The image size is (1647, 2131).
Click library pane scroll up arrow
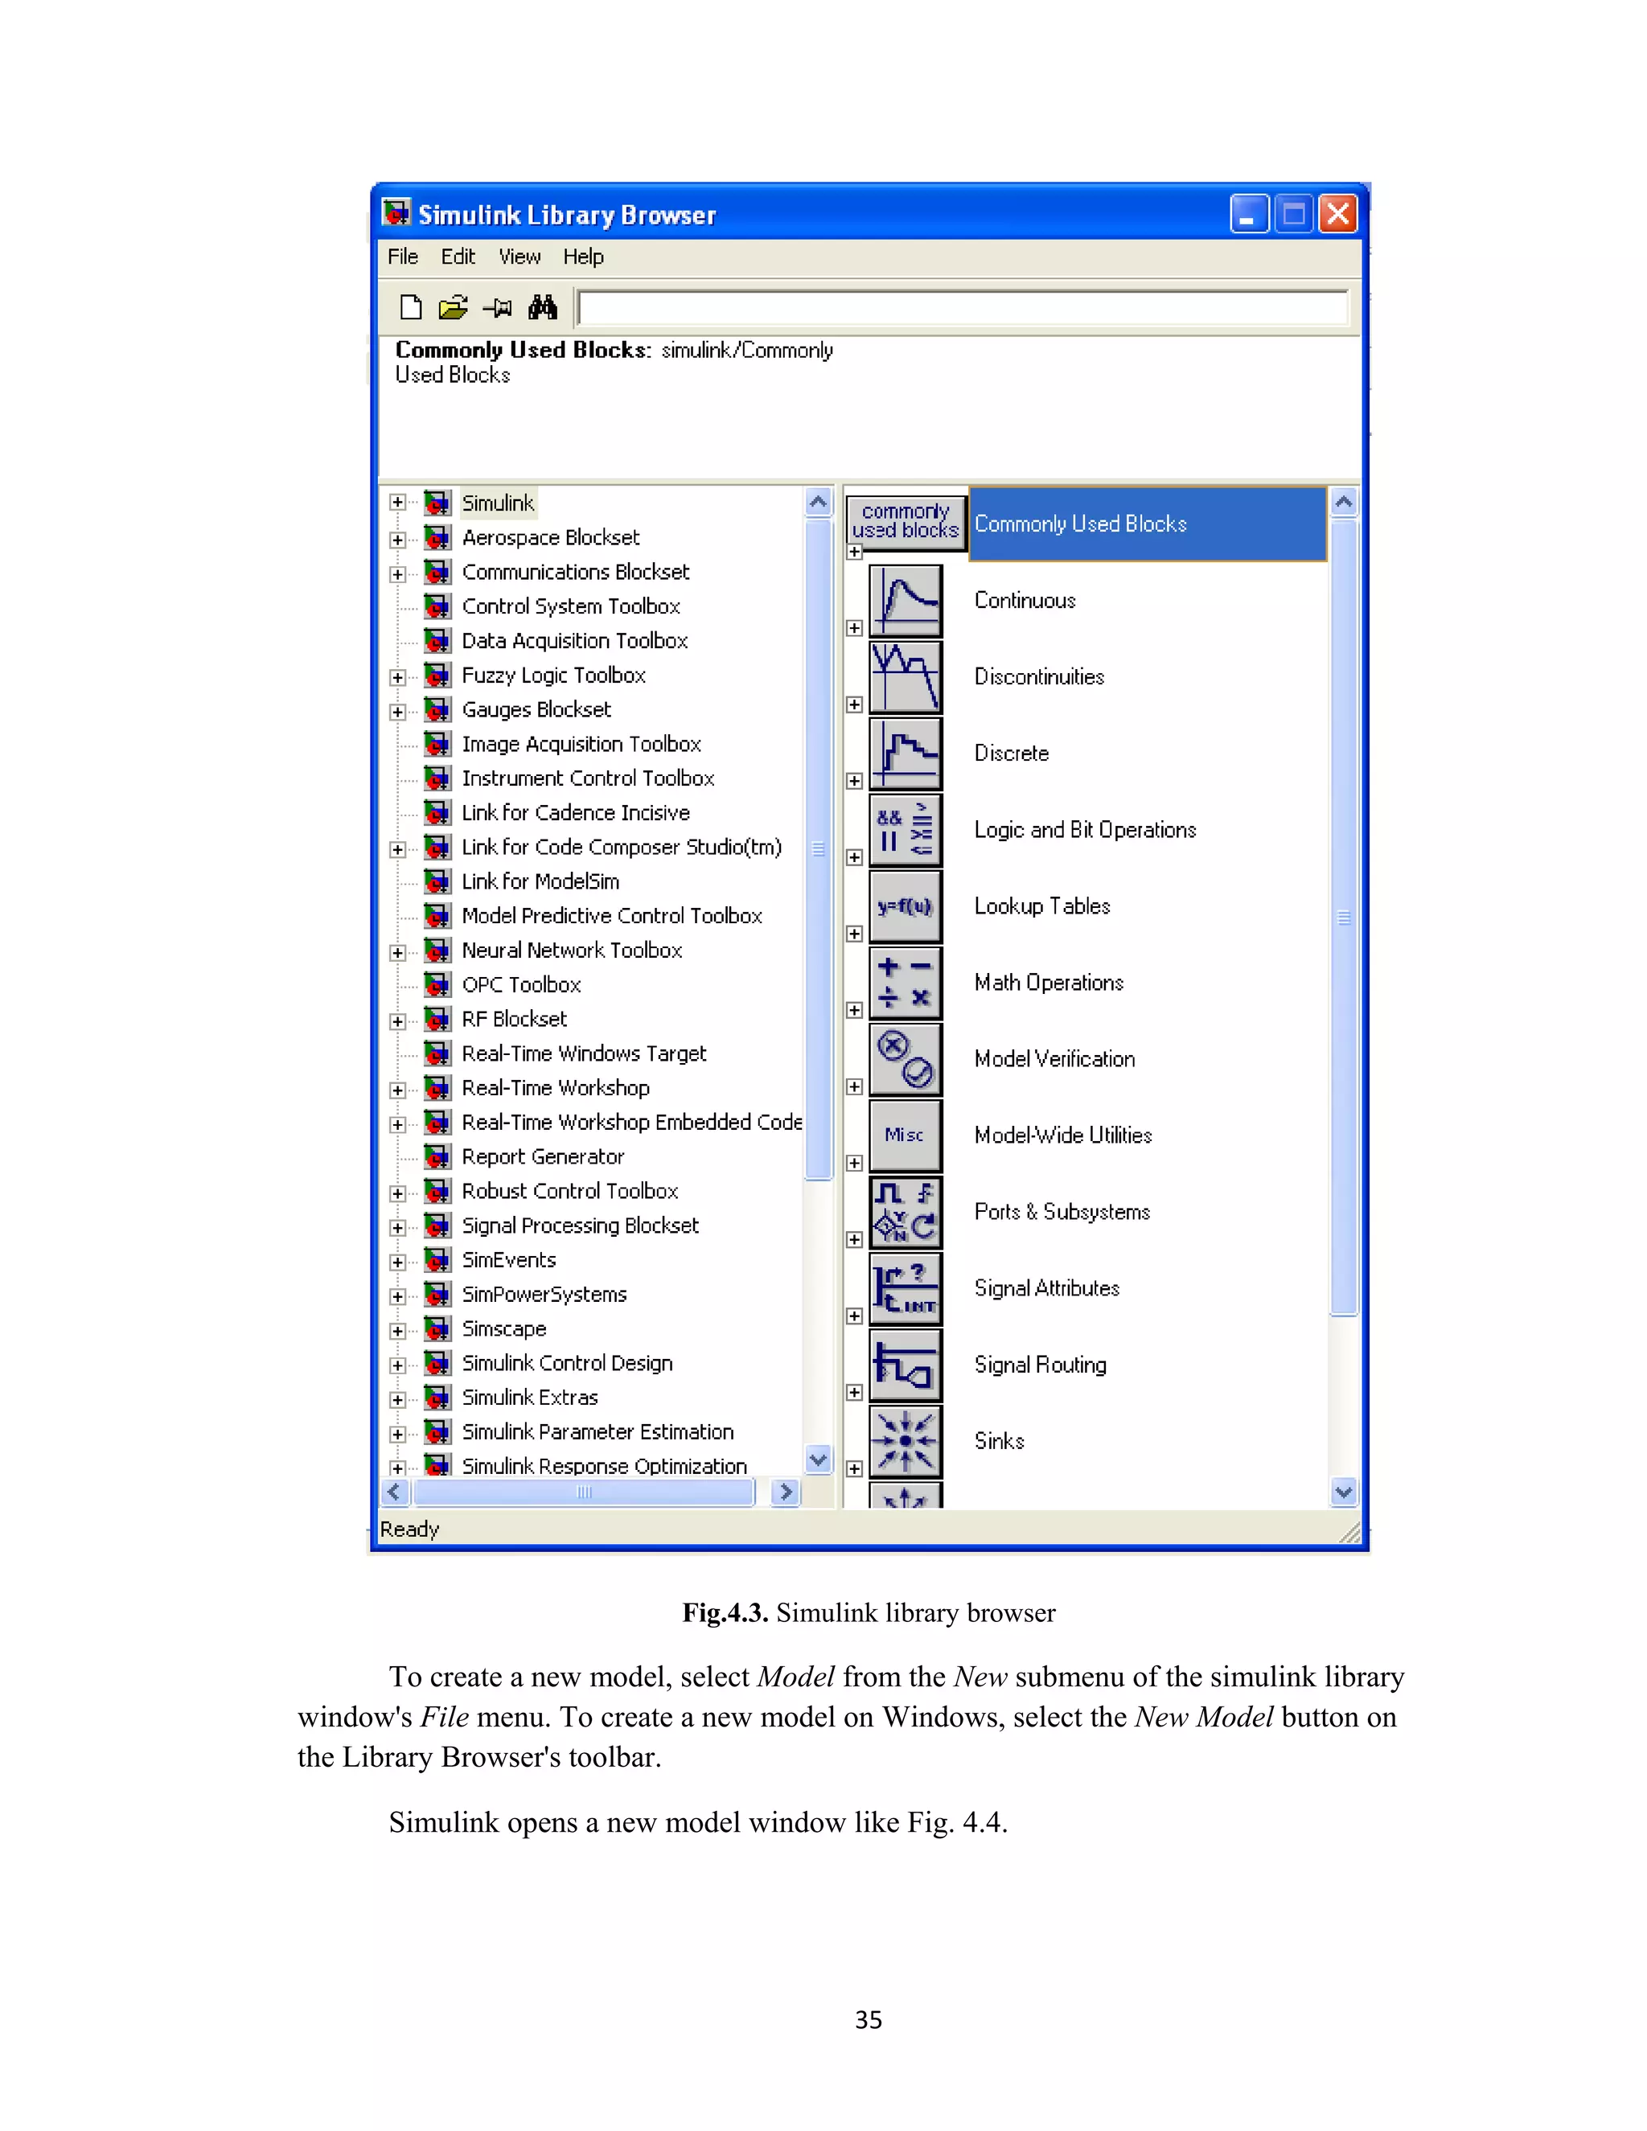pyautogui.click(x=1344, y=503)
